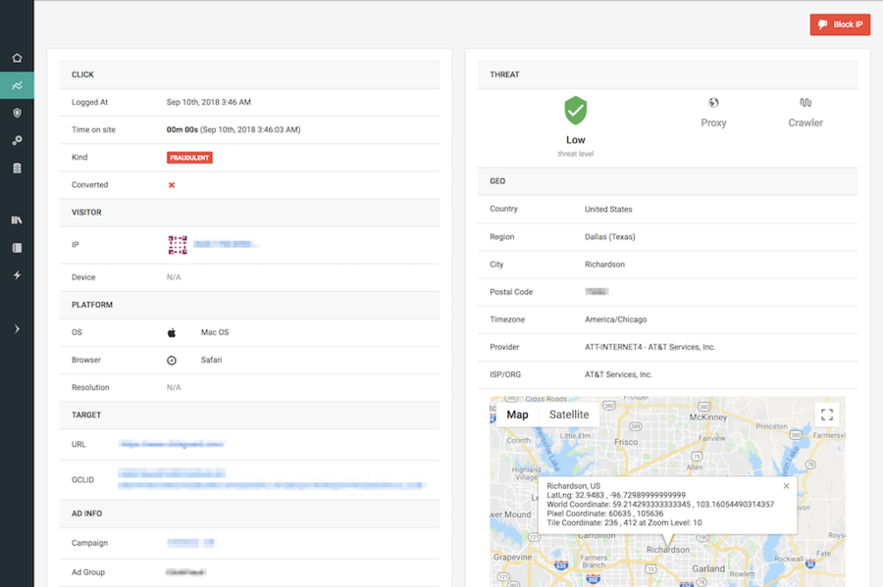Open the shield protection sidebar icon
This screenshot has width=883, height=587.
pyautogui.click(x=17, y=114)
